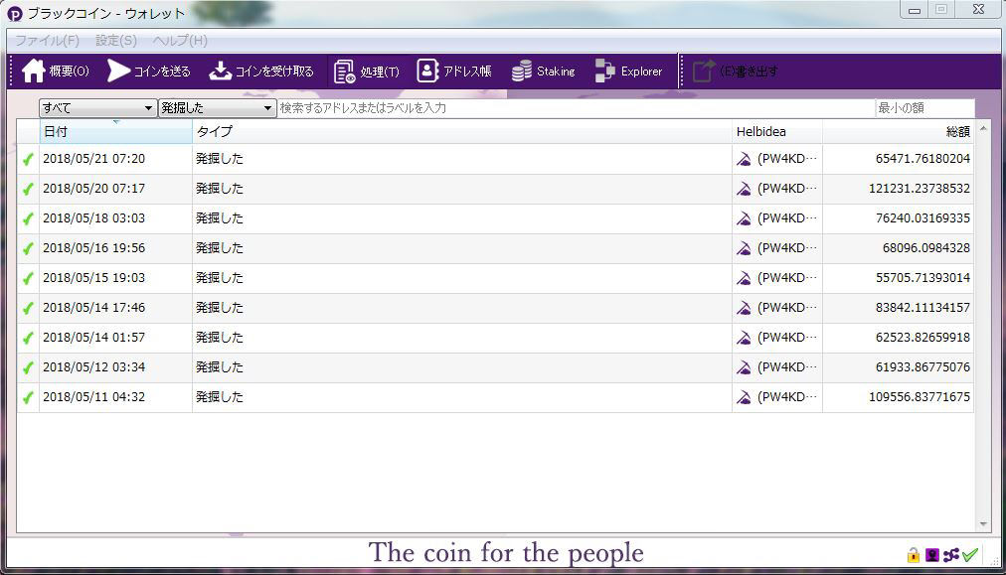Click mining icon in 2018/05/14 01:57 row
1006x575 pixels.
[x=744, y=338]
